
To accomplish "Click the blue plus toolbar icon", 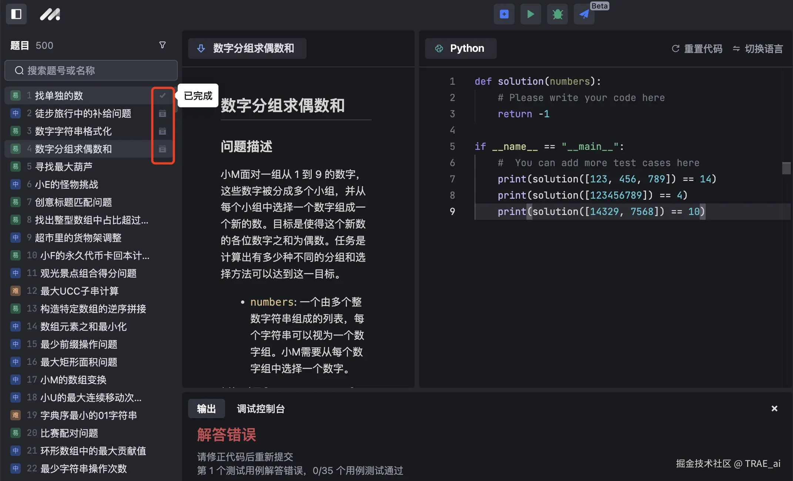I will click(x=504, y=14).
